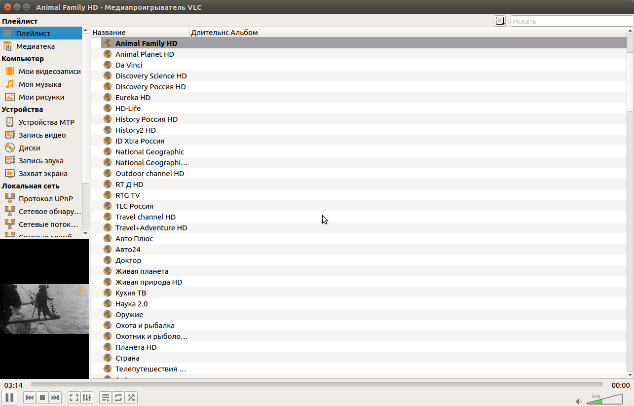The image size is (634, 406).
Task: Pause playback with the pause button
Action: point(9,398)
